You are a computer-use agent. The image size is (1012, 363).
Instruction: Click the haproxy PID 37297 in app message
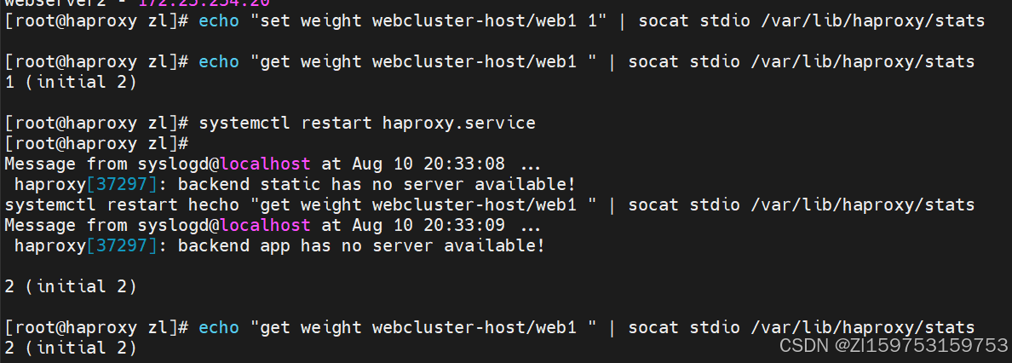pyautogui.click(x=121, y=246)
